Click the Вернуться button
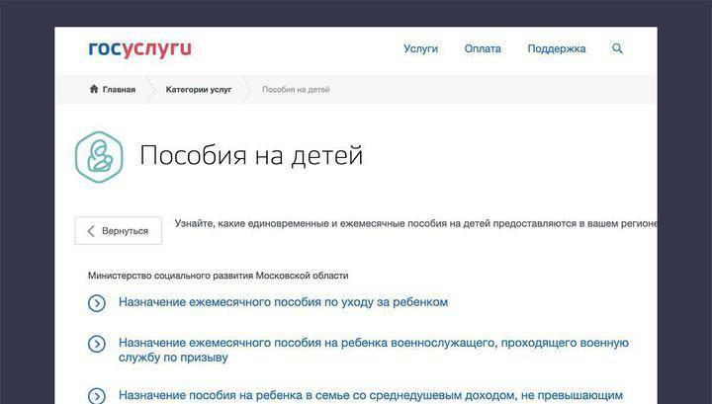Screen dimensions: 712x404 coord(118,231)
